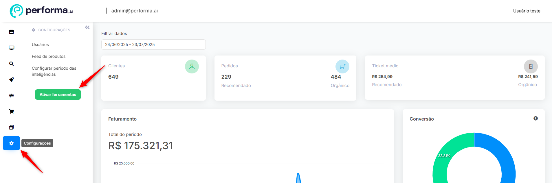This screenshot has width=552, height=183.
Task: Click the Faturamento chart title
Action: point(122,119)
